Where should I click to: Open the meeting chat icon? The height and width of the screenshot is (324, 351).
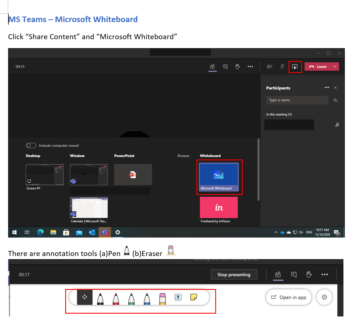225,67
